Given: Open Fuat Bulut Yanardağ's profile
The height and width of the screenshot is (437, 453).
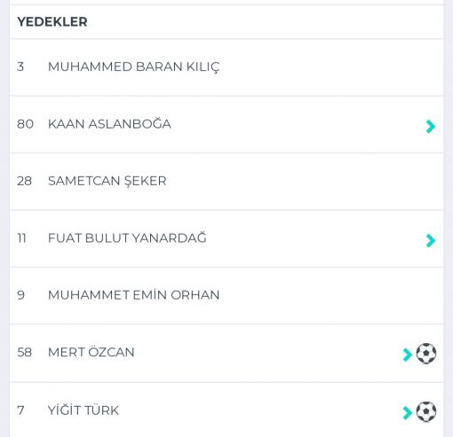Looking at the screenshot, I should coord(127,238).
